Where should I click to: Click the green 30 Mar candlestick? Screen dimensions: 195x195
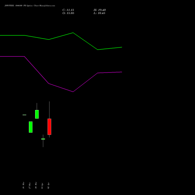37,114
